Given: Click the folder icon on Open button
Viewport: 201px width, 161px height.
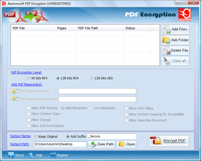Looking at the screenshot, I should click(122, 144).
